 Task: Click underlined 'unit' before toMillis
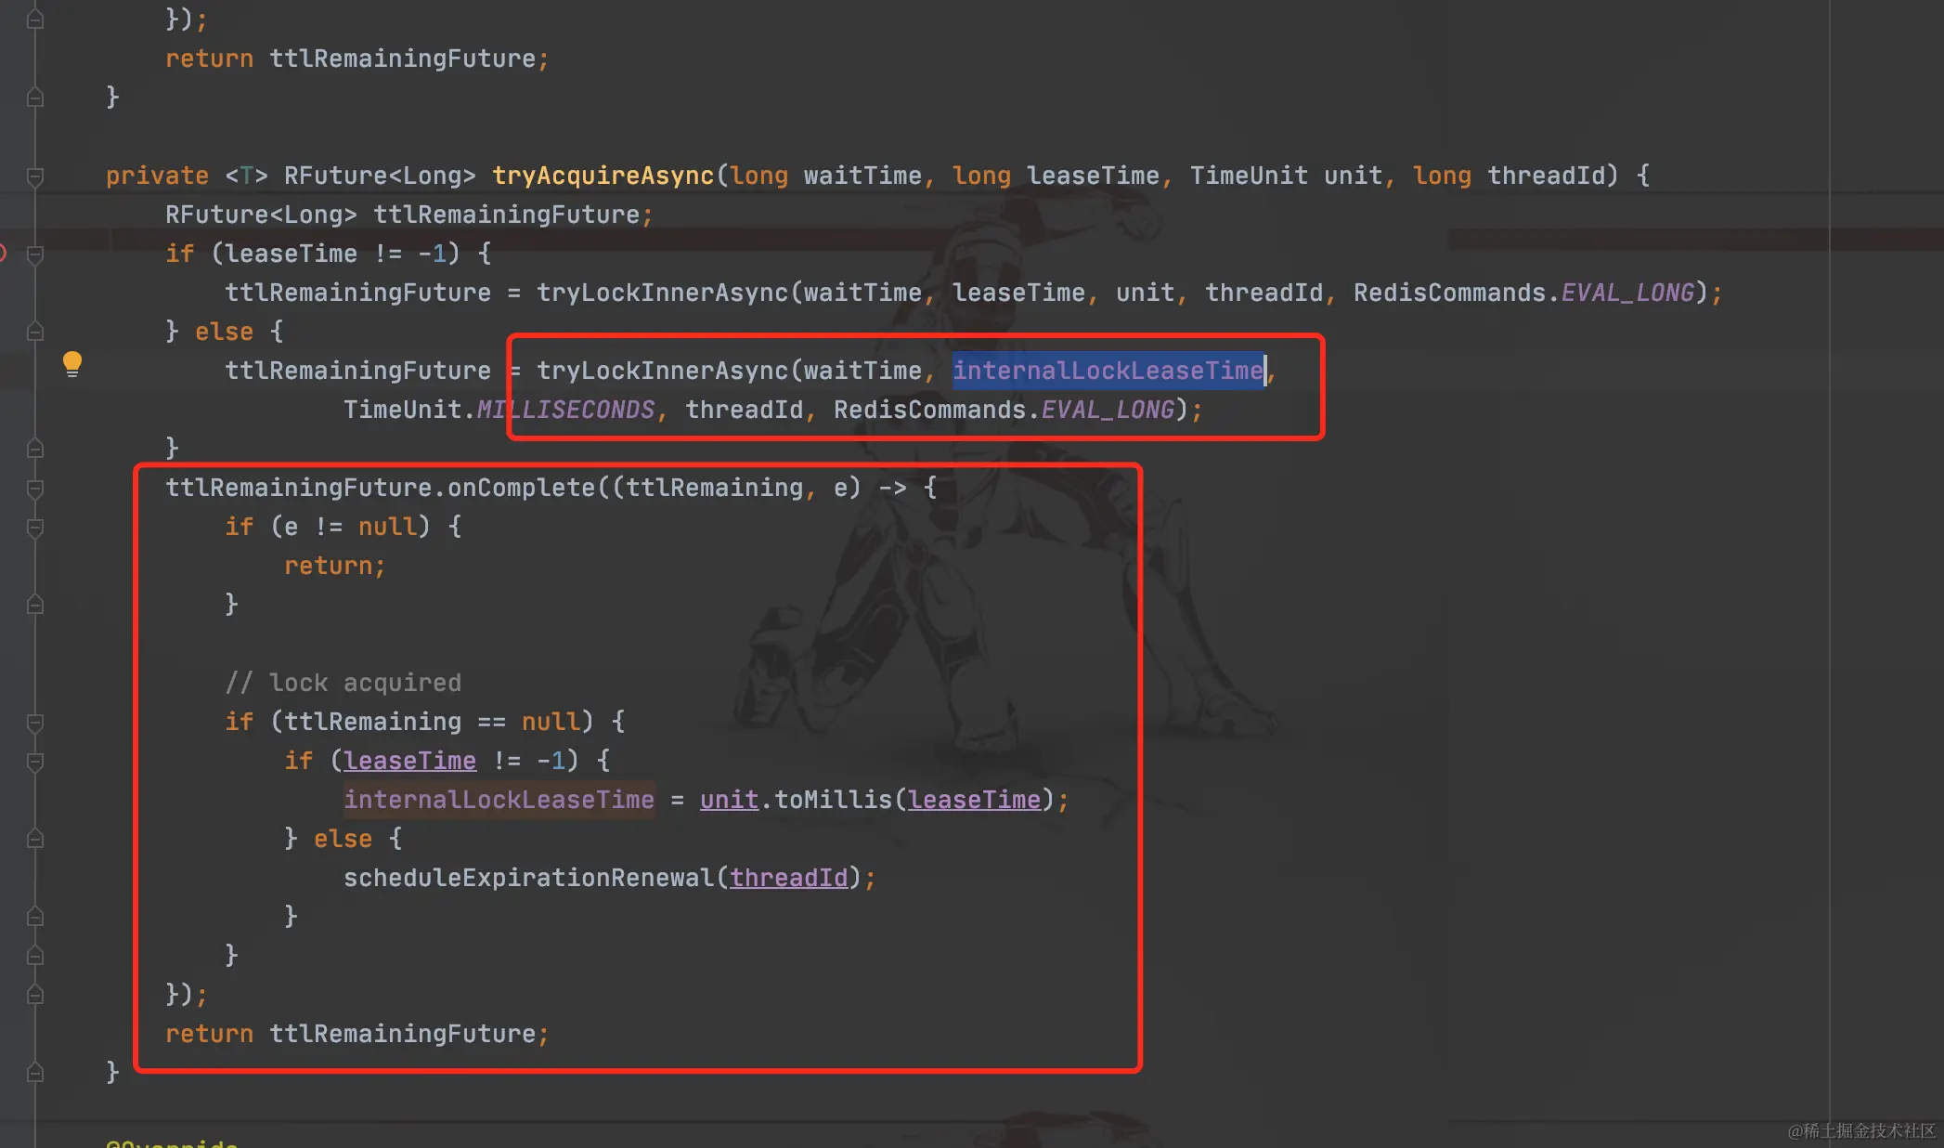[729, 800]
